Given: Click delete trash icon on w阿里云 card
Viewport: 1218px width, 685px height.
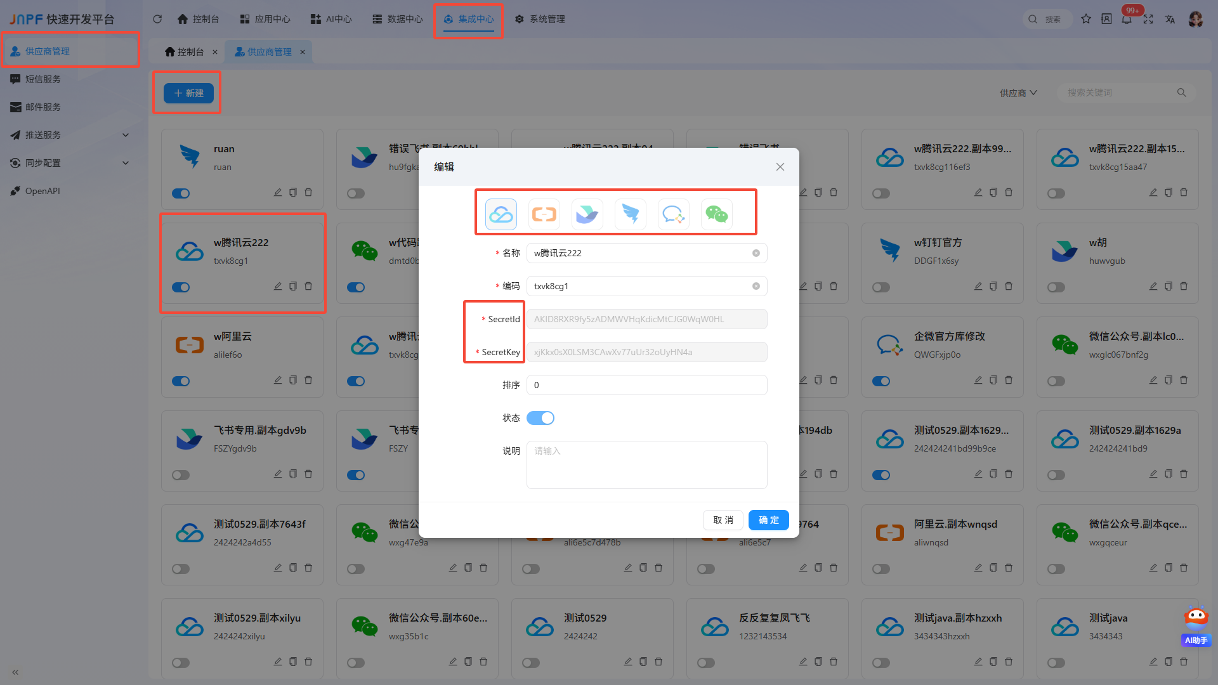Looking at the screenshot, I should point(308,380).
